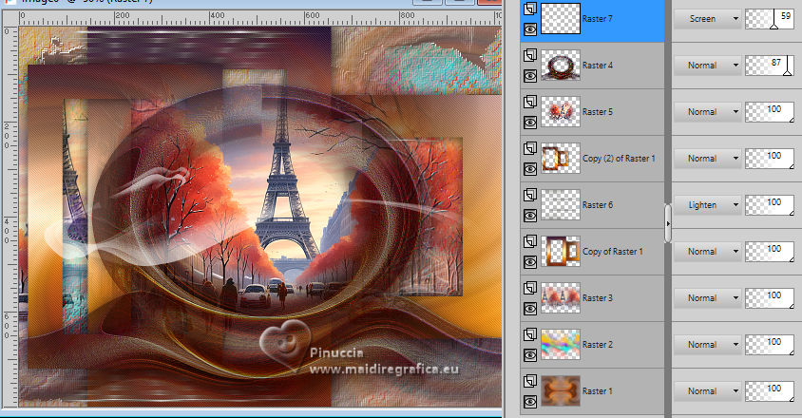Select the Copy of Raster 1 thumbnail
Image resolution: width=802 pixels, height=418 pixels.
pos(561,251)
